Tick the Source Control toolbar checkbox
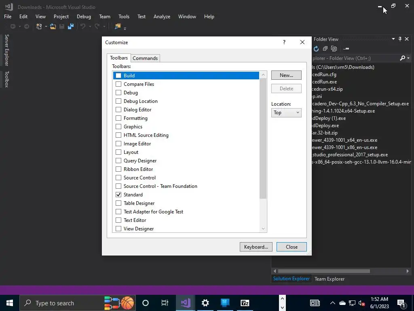 point(118,177)
